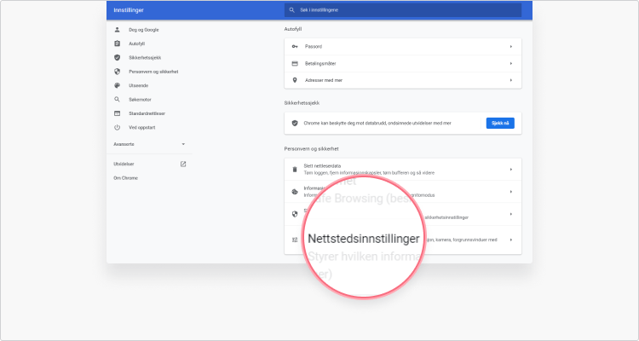This screenshot has width=639, height=341.
Task: Click the credit card icon in Betalingsmåter row
Action: point(295,64)
